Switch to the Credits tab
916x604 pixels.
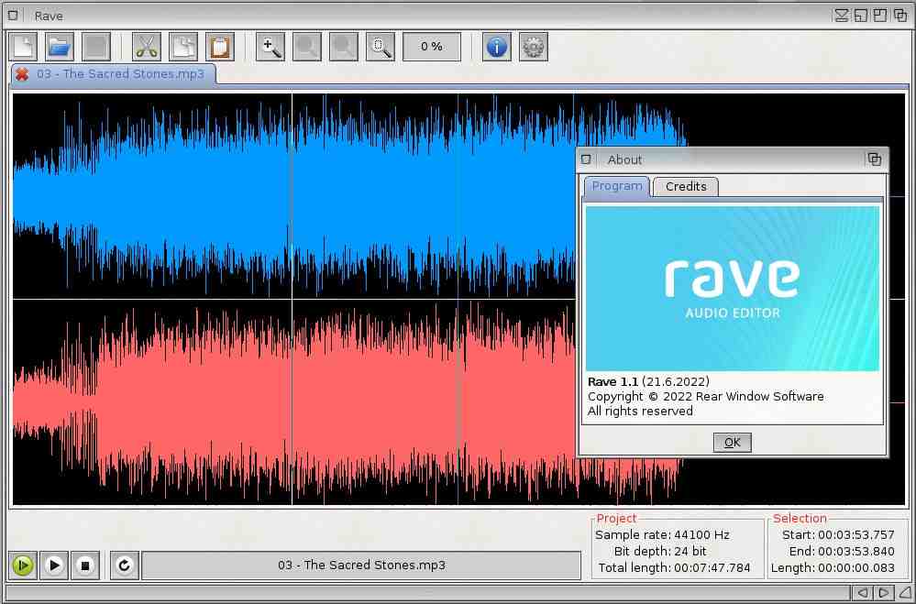pos(686,186)
